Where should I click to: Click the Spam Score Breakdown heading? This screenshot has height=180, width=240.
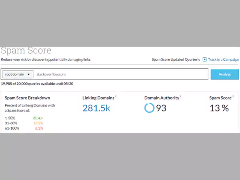coord(27,98)
